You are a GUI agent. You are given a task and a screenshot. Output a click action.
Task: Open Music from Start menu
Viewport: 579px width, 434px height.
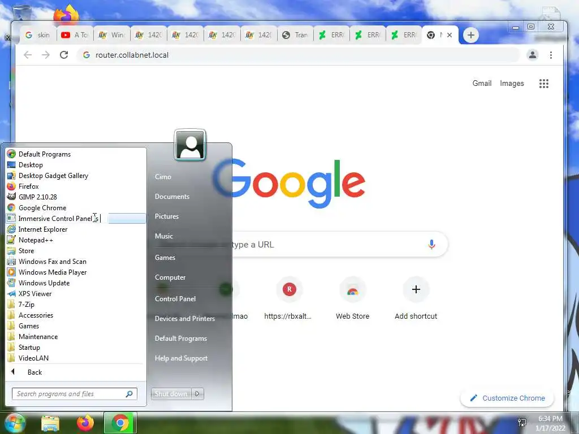(x=163, y=236)
